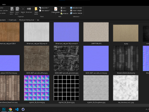Select the K83D_WZT_woodA_glossiness.jpg thumbnail
Viewport: 149px width, 112px height.
(x=66, y=58)
